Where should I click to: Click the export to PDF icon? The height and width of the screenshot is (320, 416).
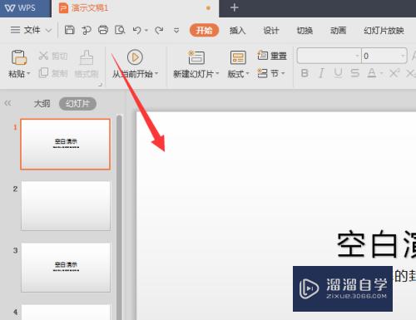click(87, 30)
